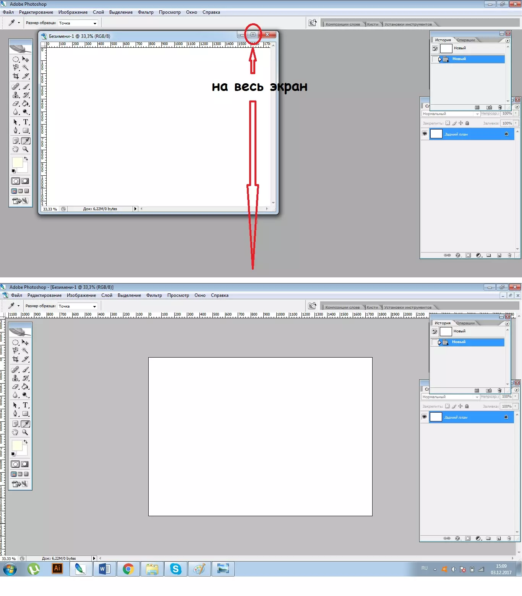Enable Quick Mask mode in maximized Photoshop toolbox
Screen dimensions: 522x596
(25, 464)
